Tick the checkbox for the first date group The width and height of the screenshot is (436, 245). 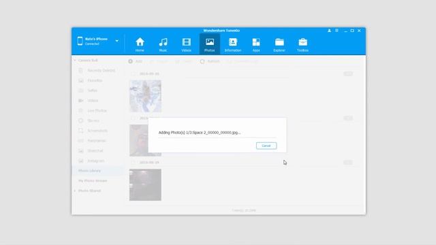134,74
